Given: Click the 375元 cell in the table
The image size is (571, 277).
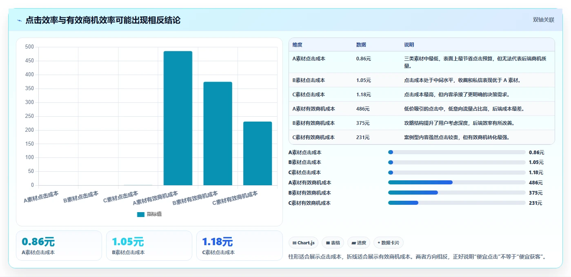Looking at the screenshot, I should [363, 123].
